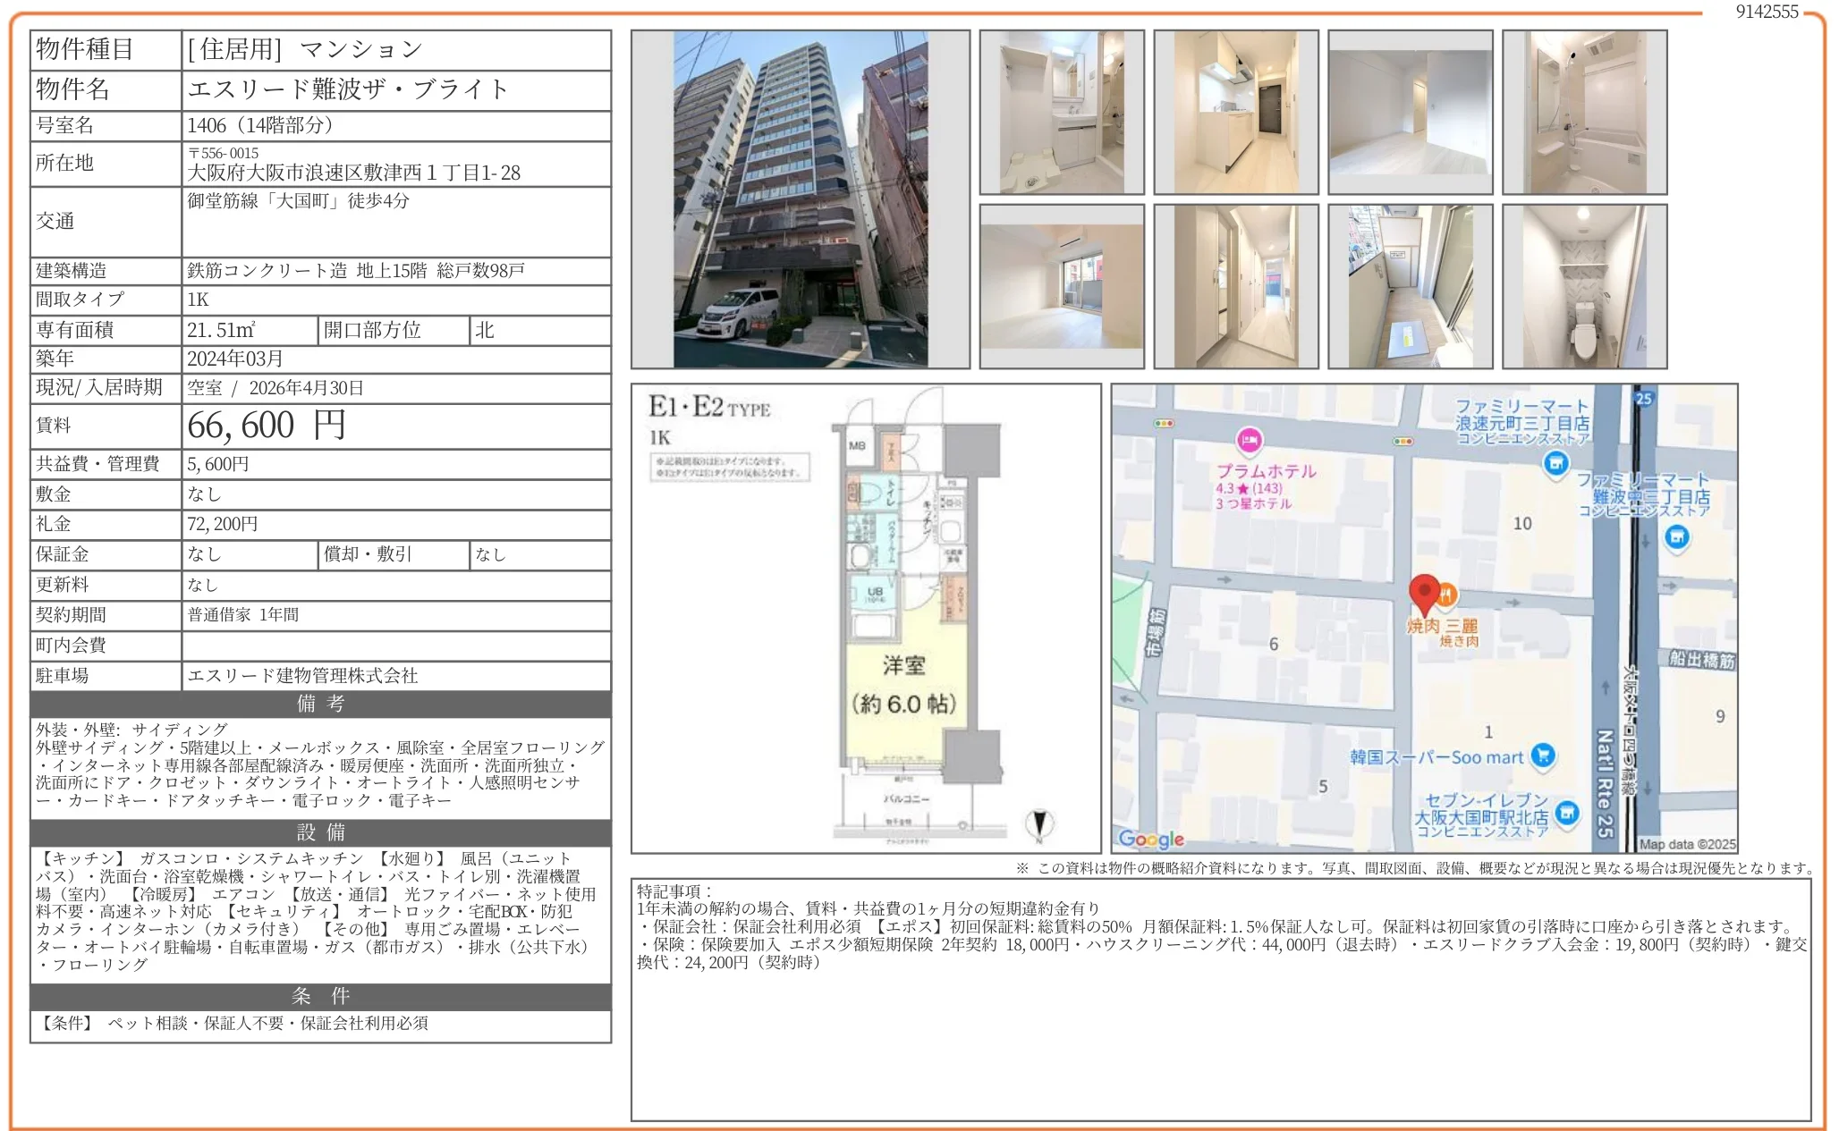Click the E1·E2 TYPE floor plan image
The height and width of the screenshot is (1131, 1839).
pyautogui.click(x=866, y=618)
